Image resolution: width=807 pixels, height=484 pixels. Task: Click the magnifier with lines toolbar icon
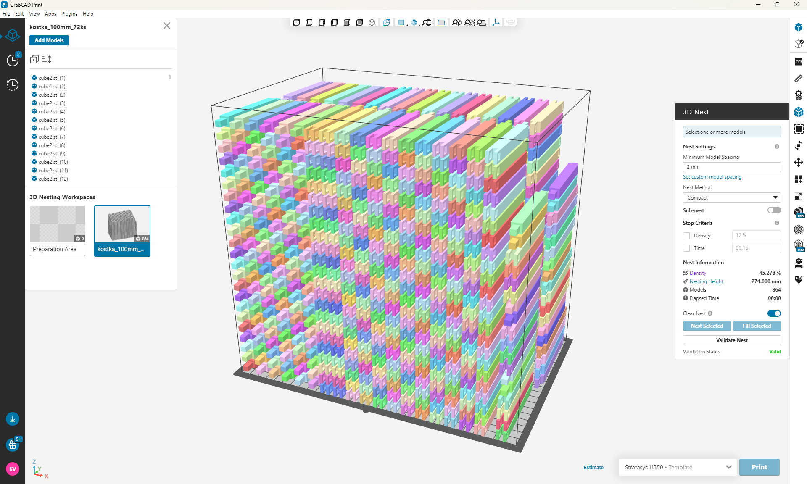point(427,23)
